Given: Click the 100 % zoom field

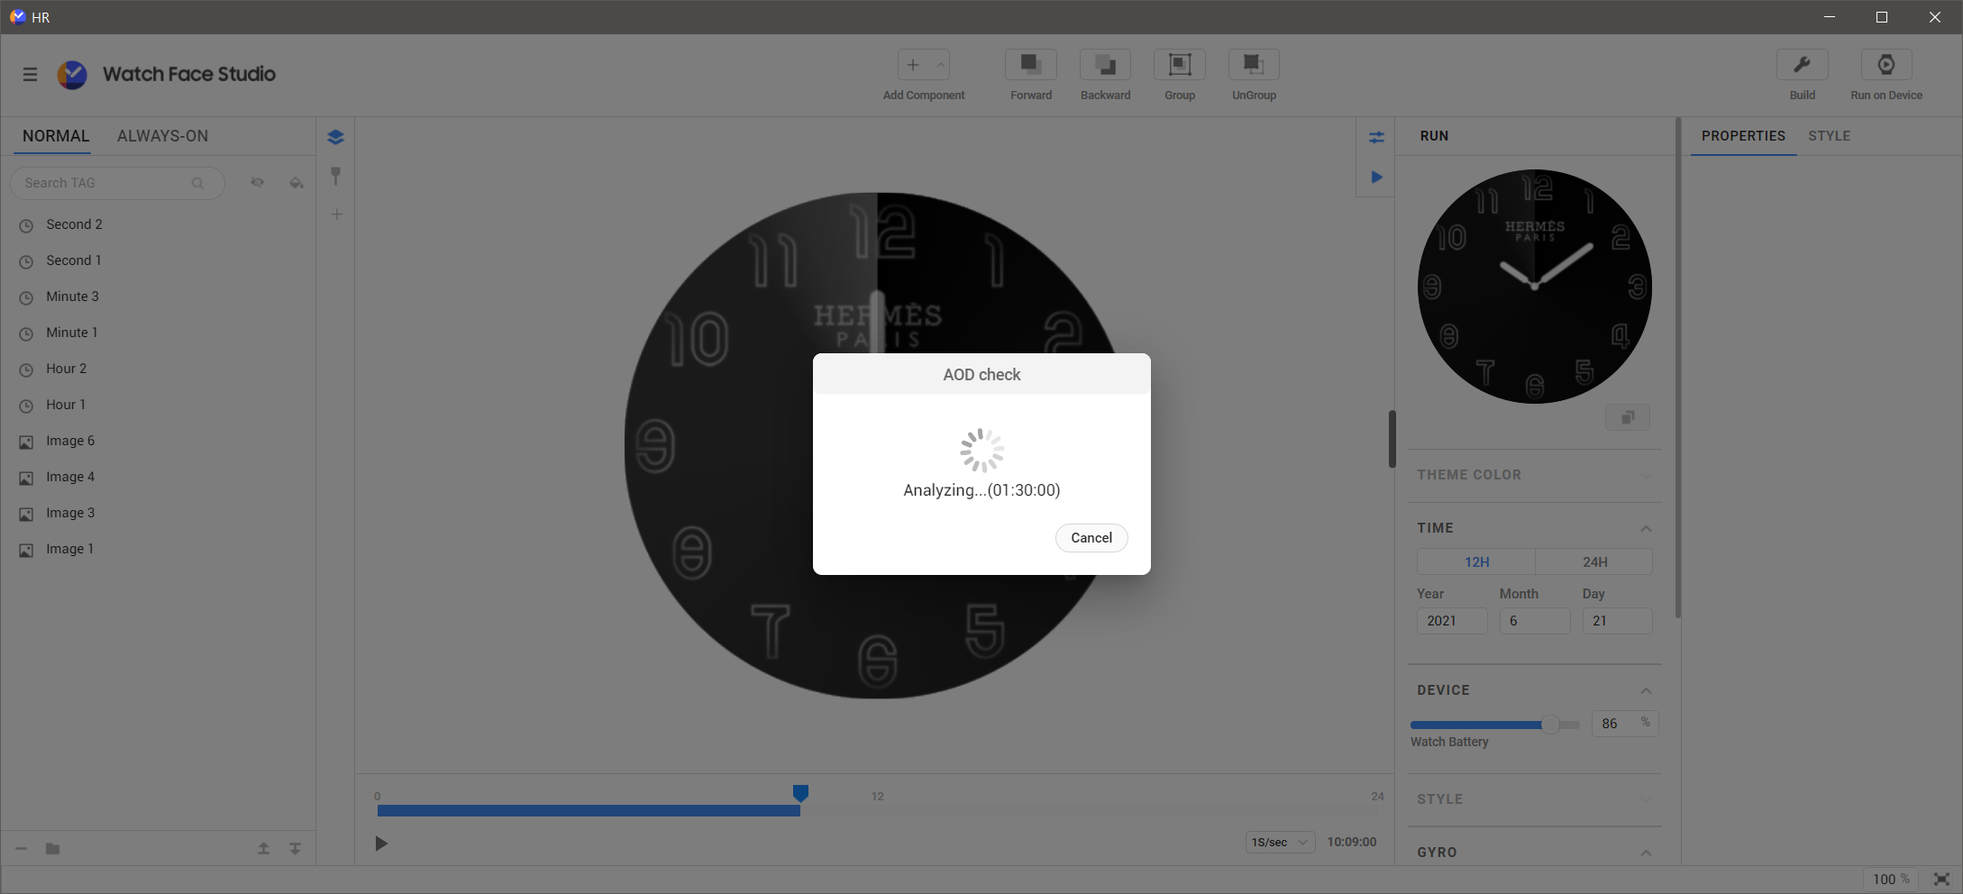Looking at the screenshot, I should pyautogui.click(x=1890, y=880).
